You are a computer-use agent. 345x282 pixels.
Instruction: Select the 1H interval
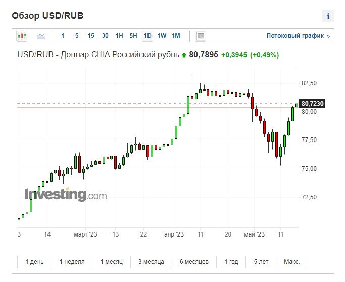pos(119,36)
